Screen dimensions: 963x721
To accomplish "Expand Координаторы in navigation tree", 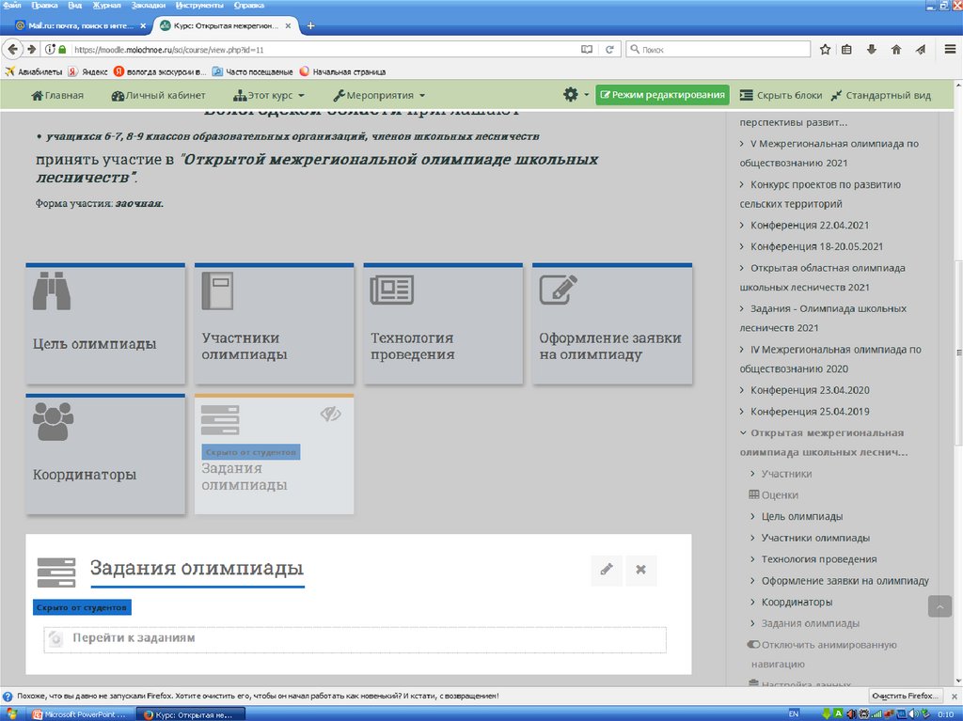I will click(796, 602).
